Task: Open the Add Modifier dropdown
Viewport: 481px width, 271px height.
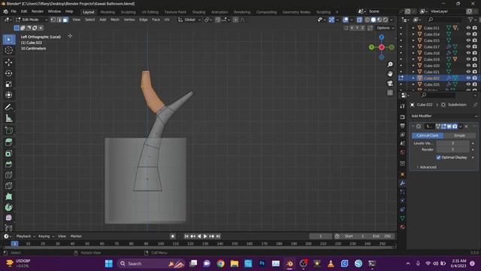Action: tap(444, 116)
